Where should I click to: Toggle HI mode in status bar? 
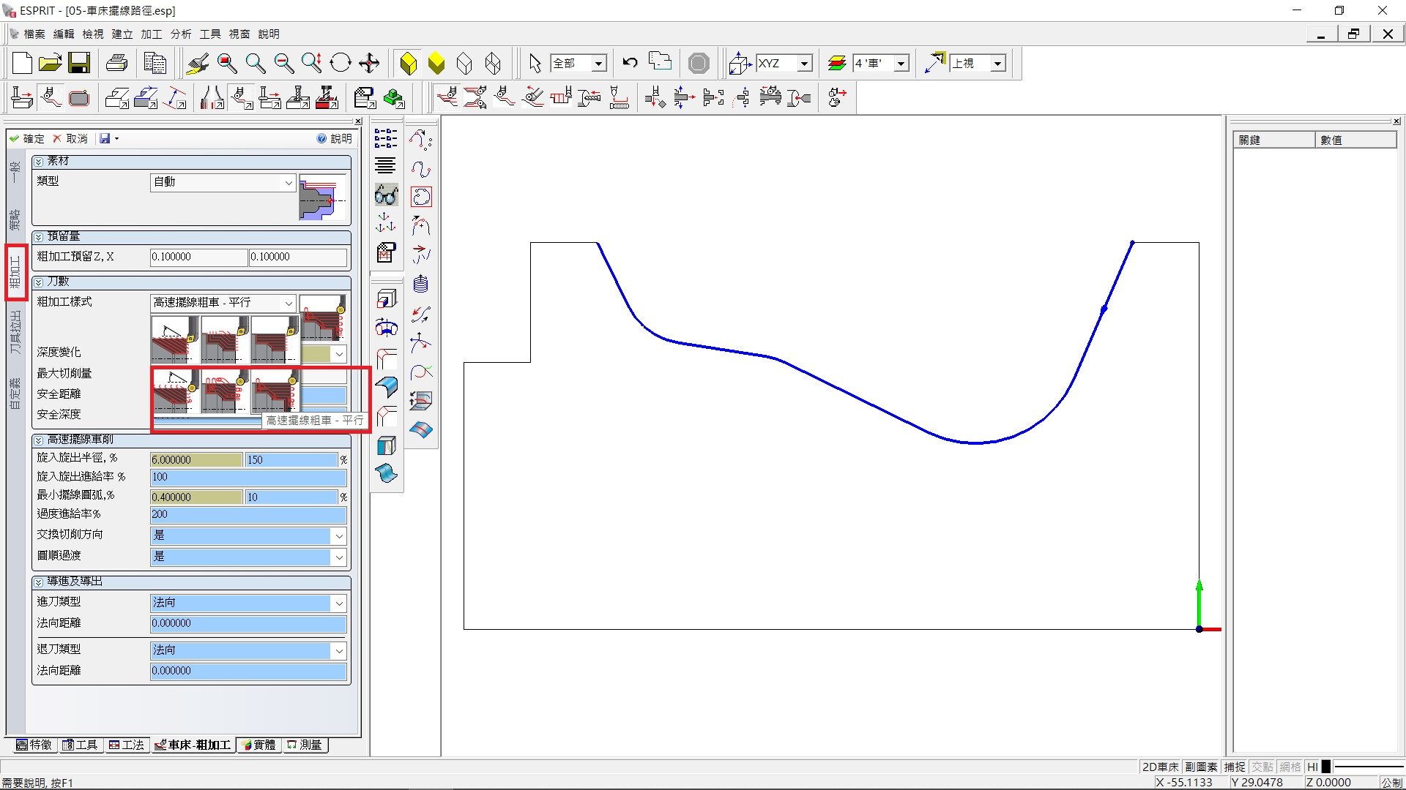coord(1312,767)
